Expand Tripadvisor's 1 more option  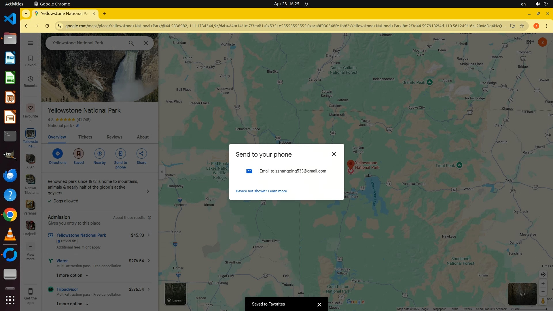pos(72,304)
